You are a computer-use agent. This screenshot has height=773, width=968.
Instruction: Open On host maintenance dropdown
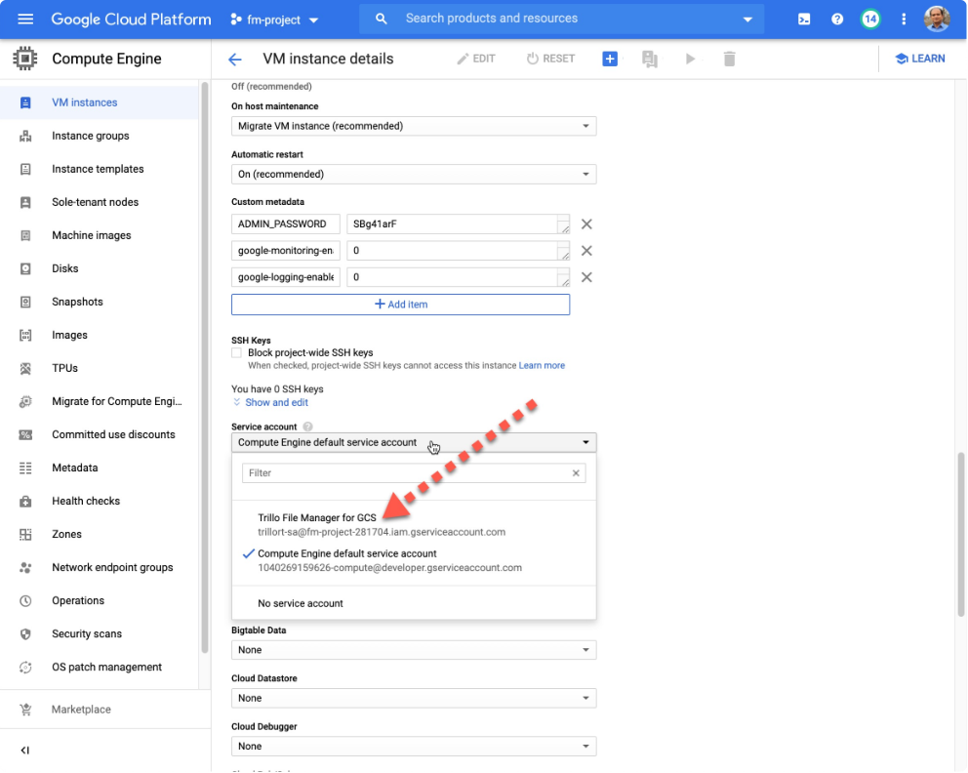click(x=414, y=126)
